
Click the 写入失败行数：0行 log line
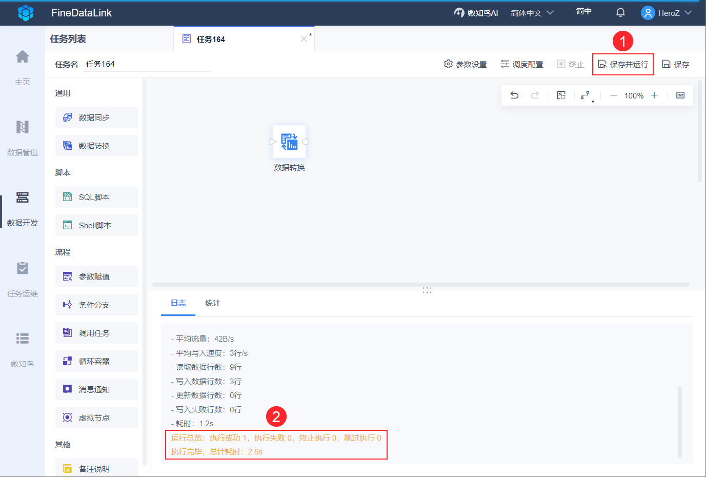pyautogui.click(x=206, y=410)
